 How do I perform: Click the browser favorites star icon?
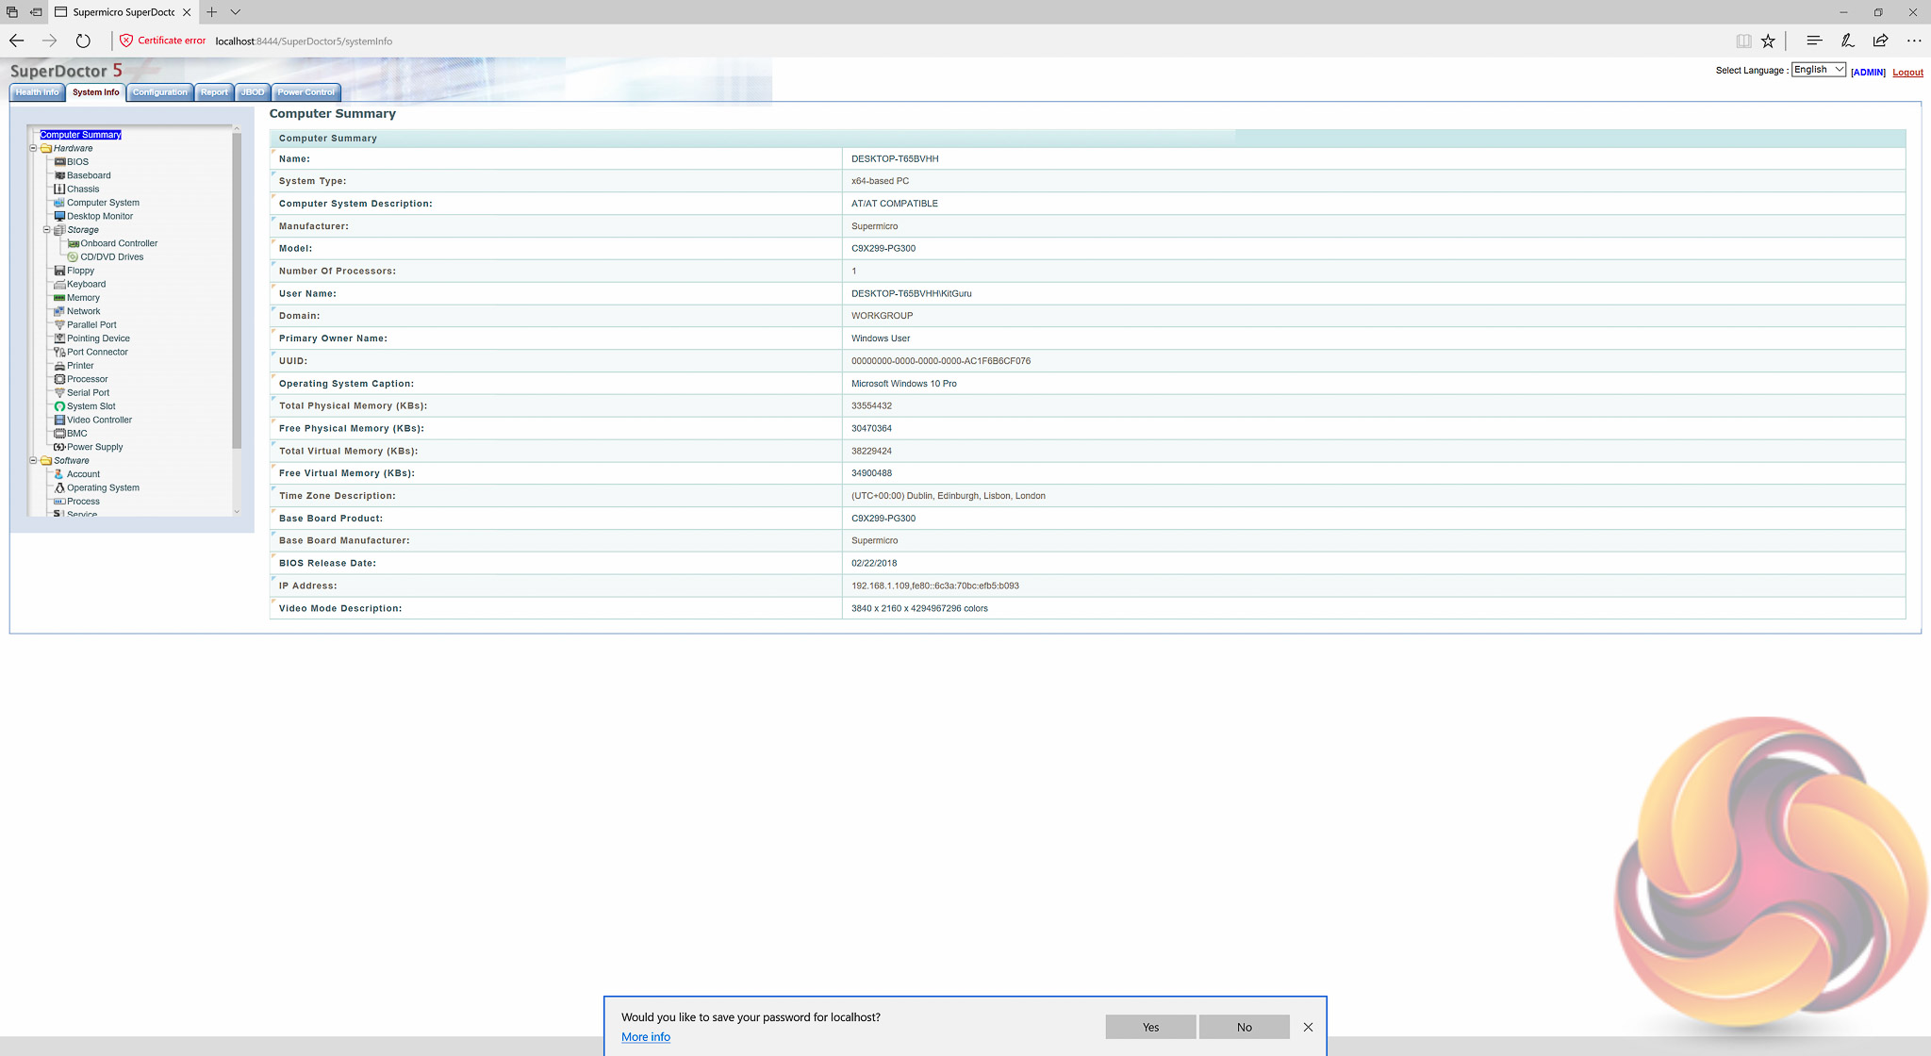[1768, 41]
